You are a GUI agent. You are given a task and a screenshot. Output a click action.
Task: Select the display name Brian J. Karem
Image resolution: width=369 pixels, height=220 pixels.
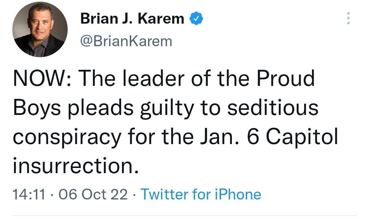133,19
